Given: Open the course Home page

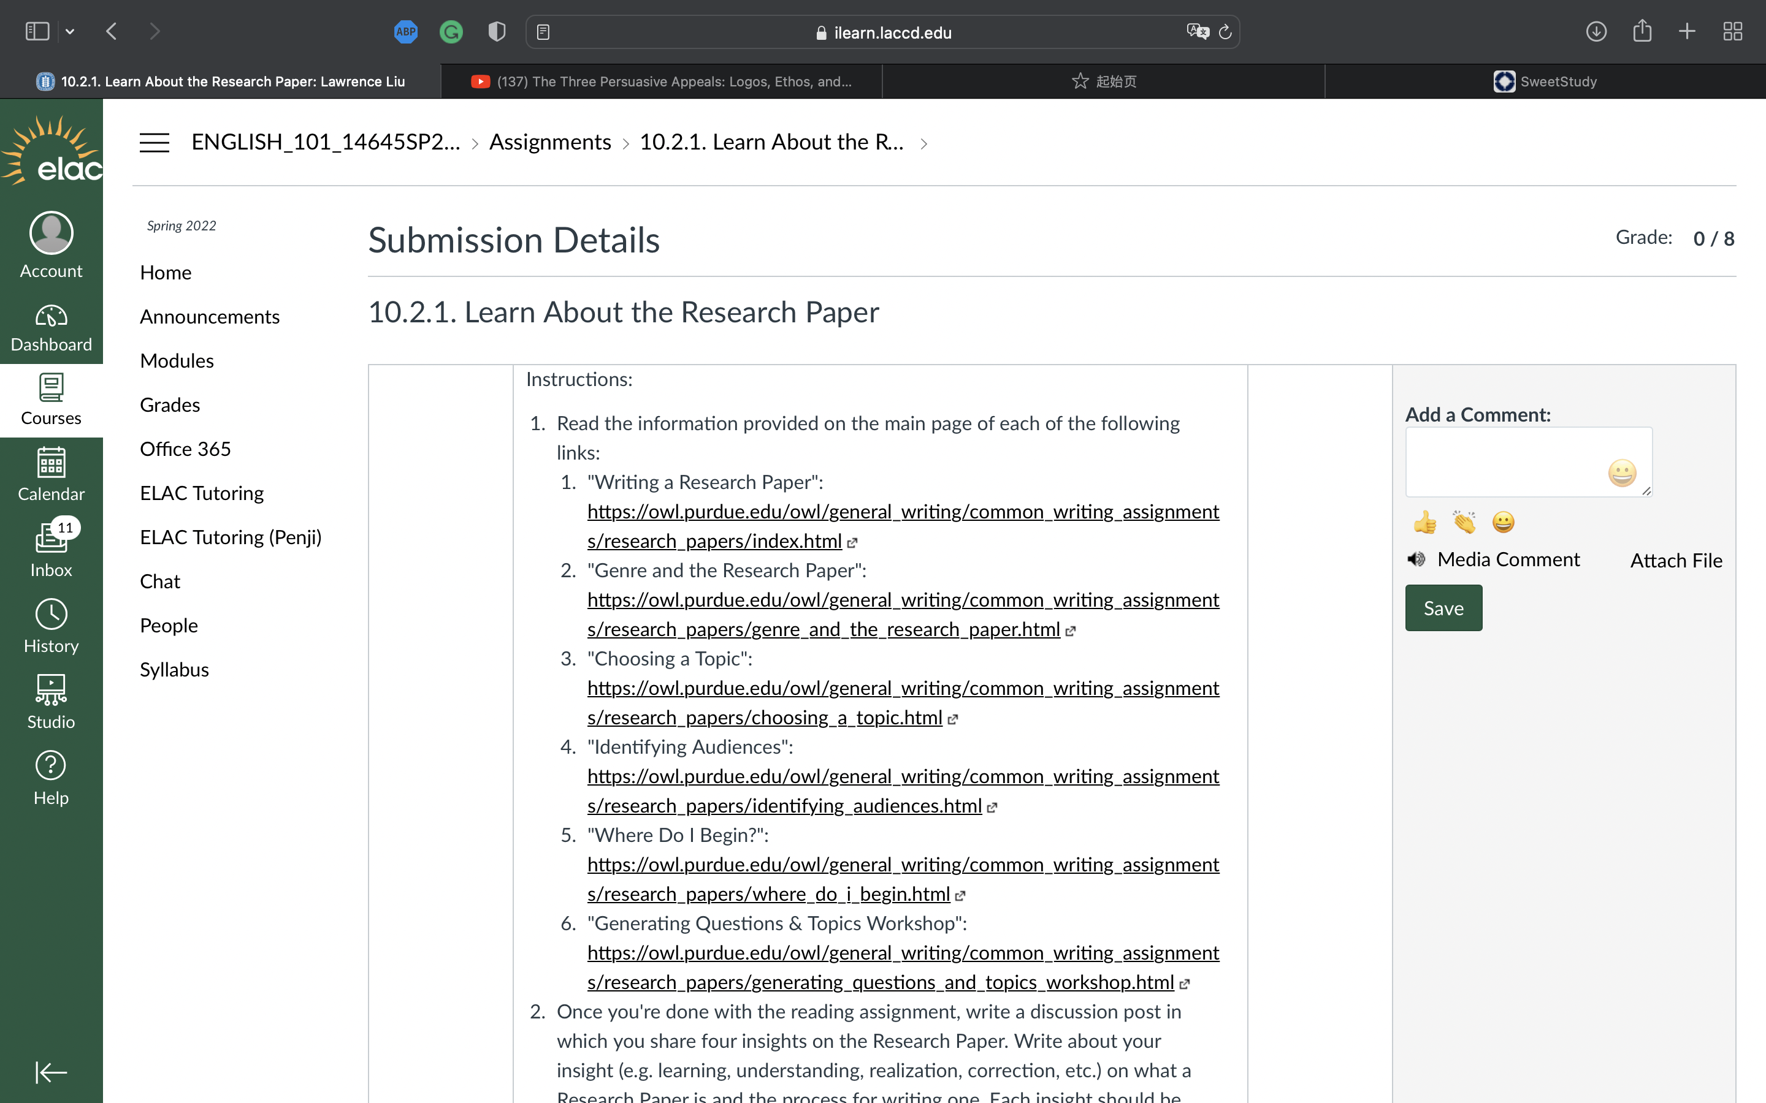Looking at the screenshot, I should click(x=166, y=272).
